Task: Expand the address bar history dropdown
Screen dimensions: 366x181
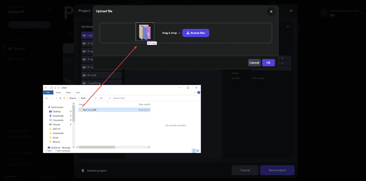Action: (x=96, y=98)
